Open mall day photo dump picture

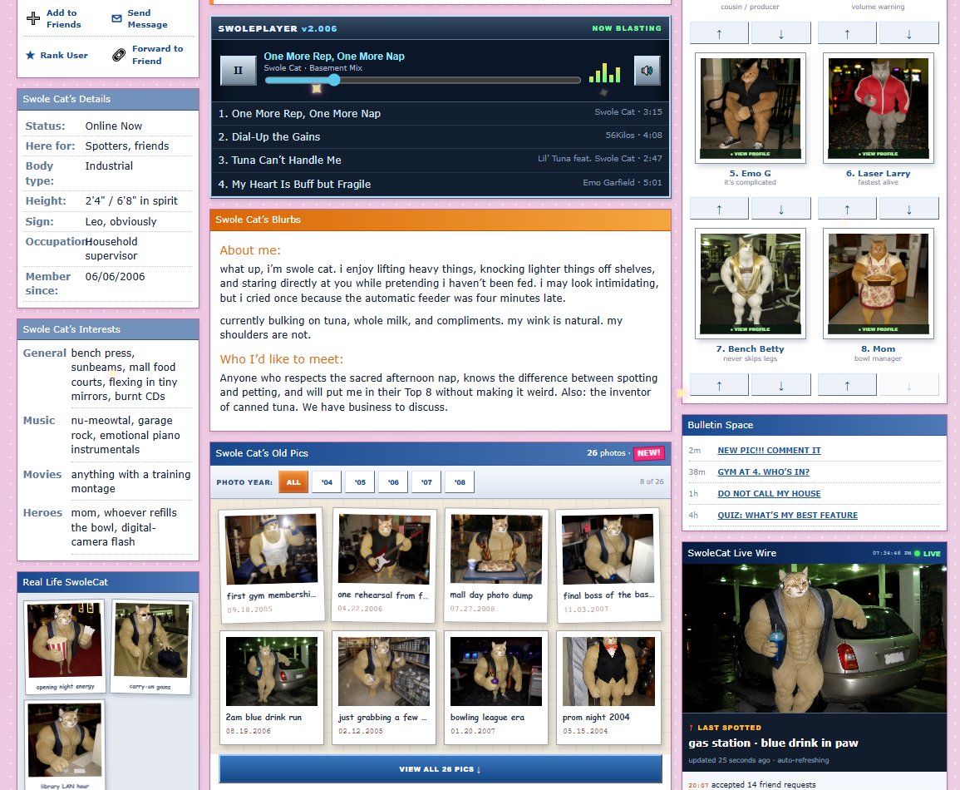click(496, 549)
